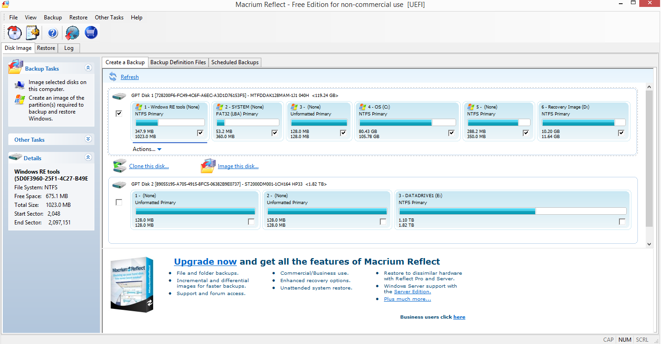Viewport: 661px width, 344px height.
Task: Switch to the Log tab
Action: point(69,48)
